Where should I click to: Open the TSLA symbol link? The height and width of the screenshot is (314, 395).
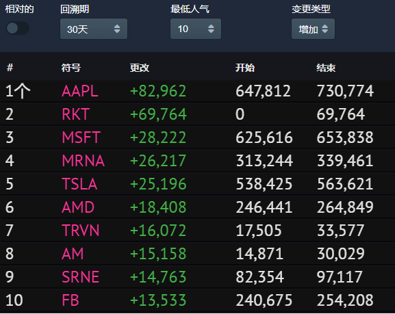point(79,184)
